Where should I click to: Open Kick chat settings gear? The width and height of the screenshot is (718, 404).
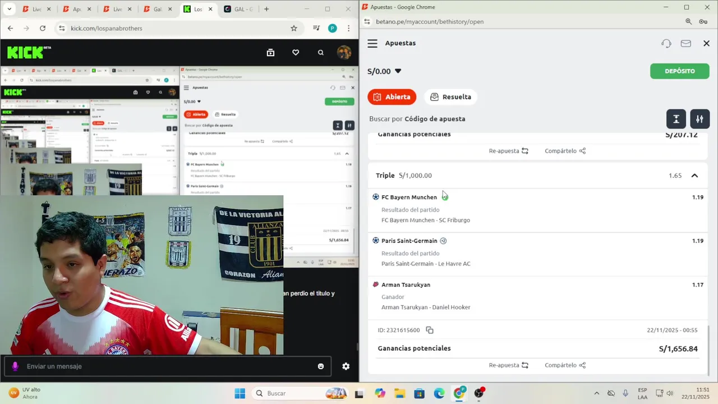(346, 366)
